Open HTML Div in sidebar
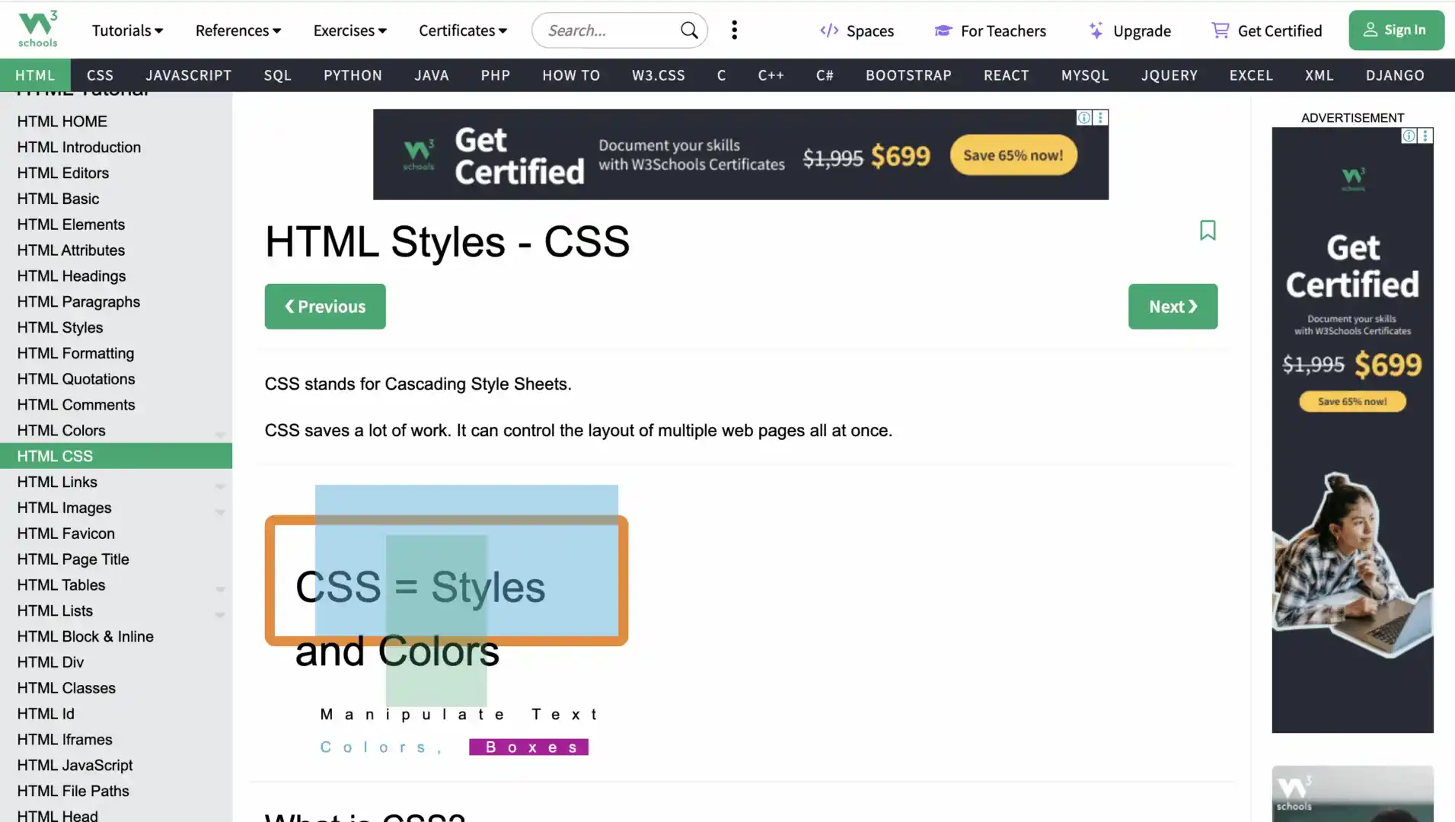Image resolution: width=1455 pixels, height=822 pixels. click(116, 663)
